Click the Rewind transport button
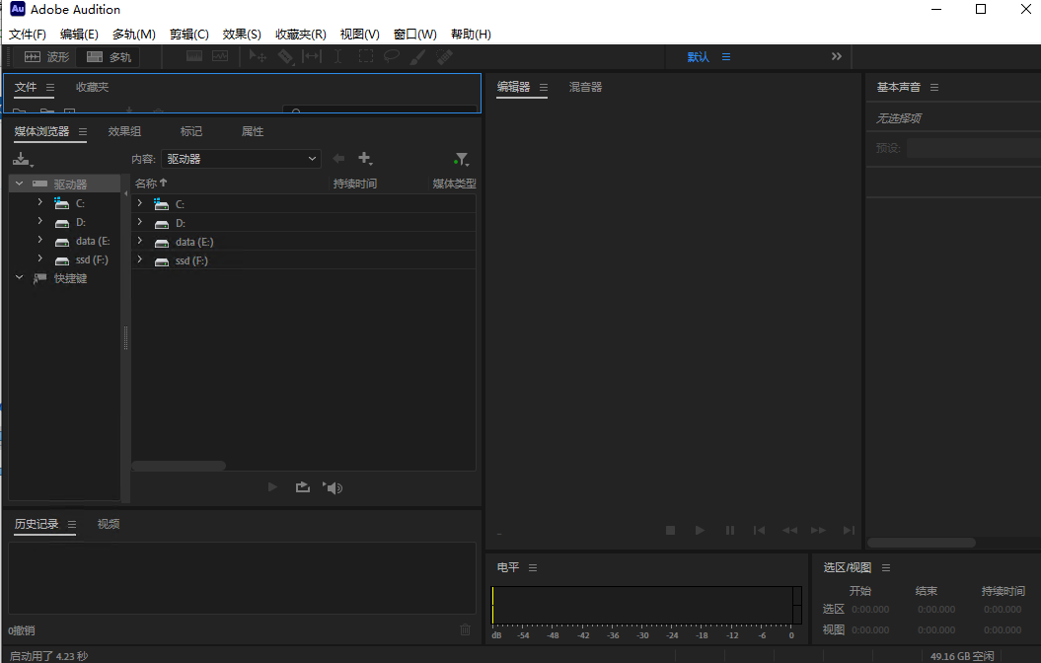The image size is (1041, 663). tap(789, 530)
